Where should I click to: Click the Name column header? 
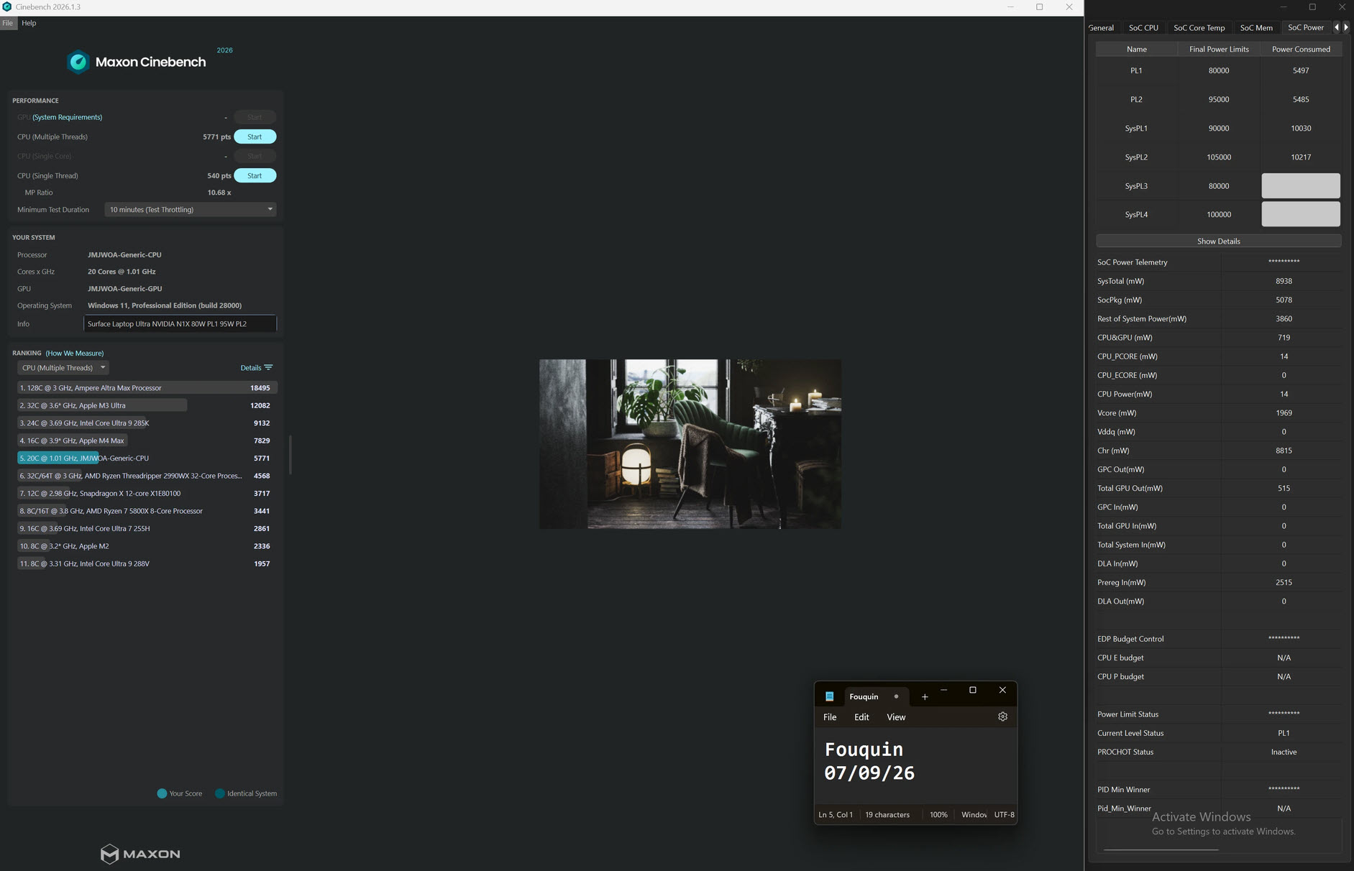(x=1136, y=49)
